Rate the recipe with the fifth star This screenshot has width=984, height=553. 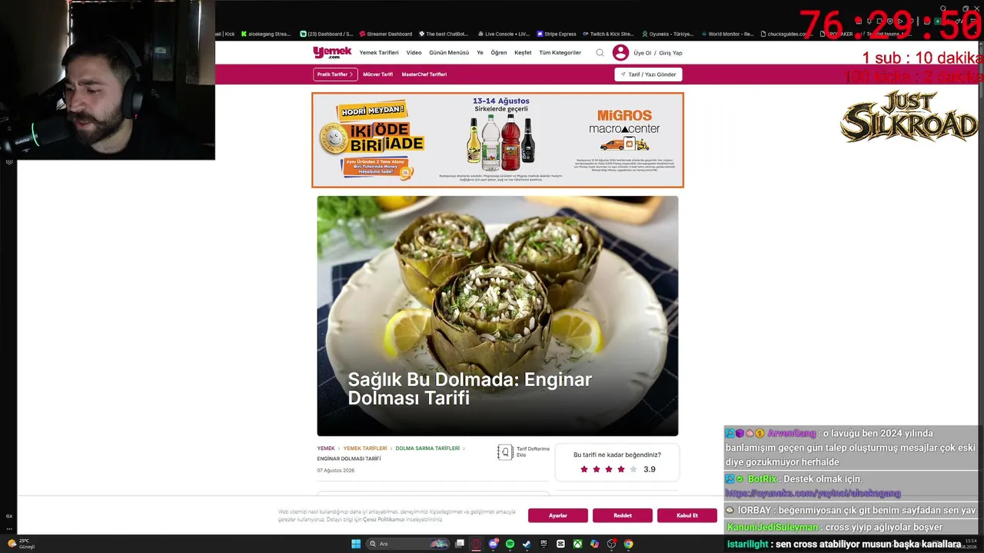633,469
